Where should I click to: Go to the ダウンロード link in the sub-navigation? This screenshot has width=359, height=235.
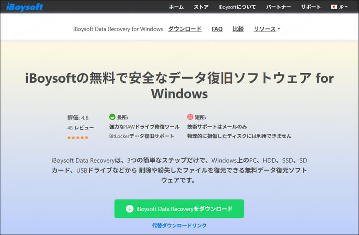(185, 29)
